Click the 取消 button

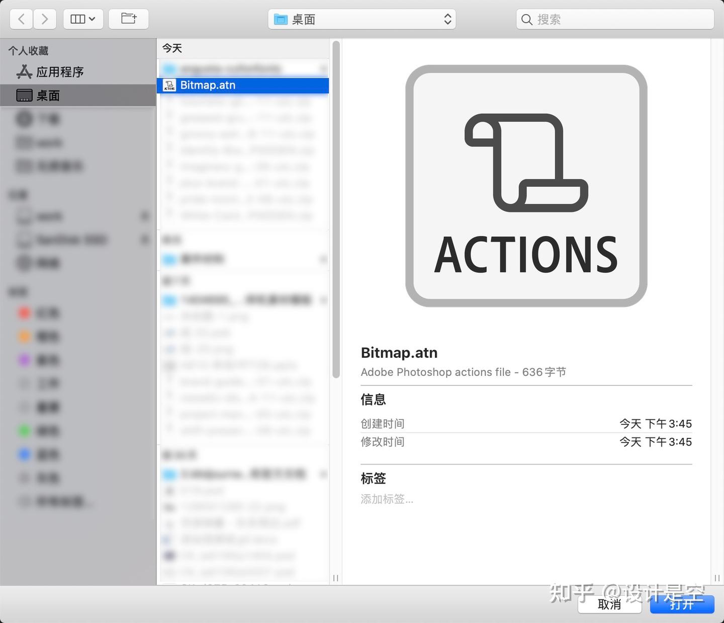[609, 604]
